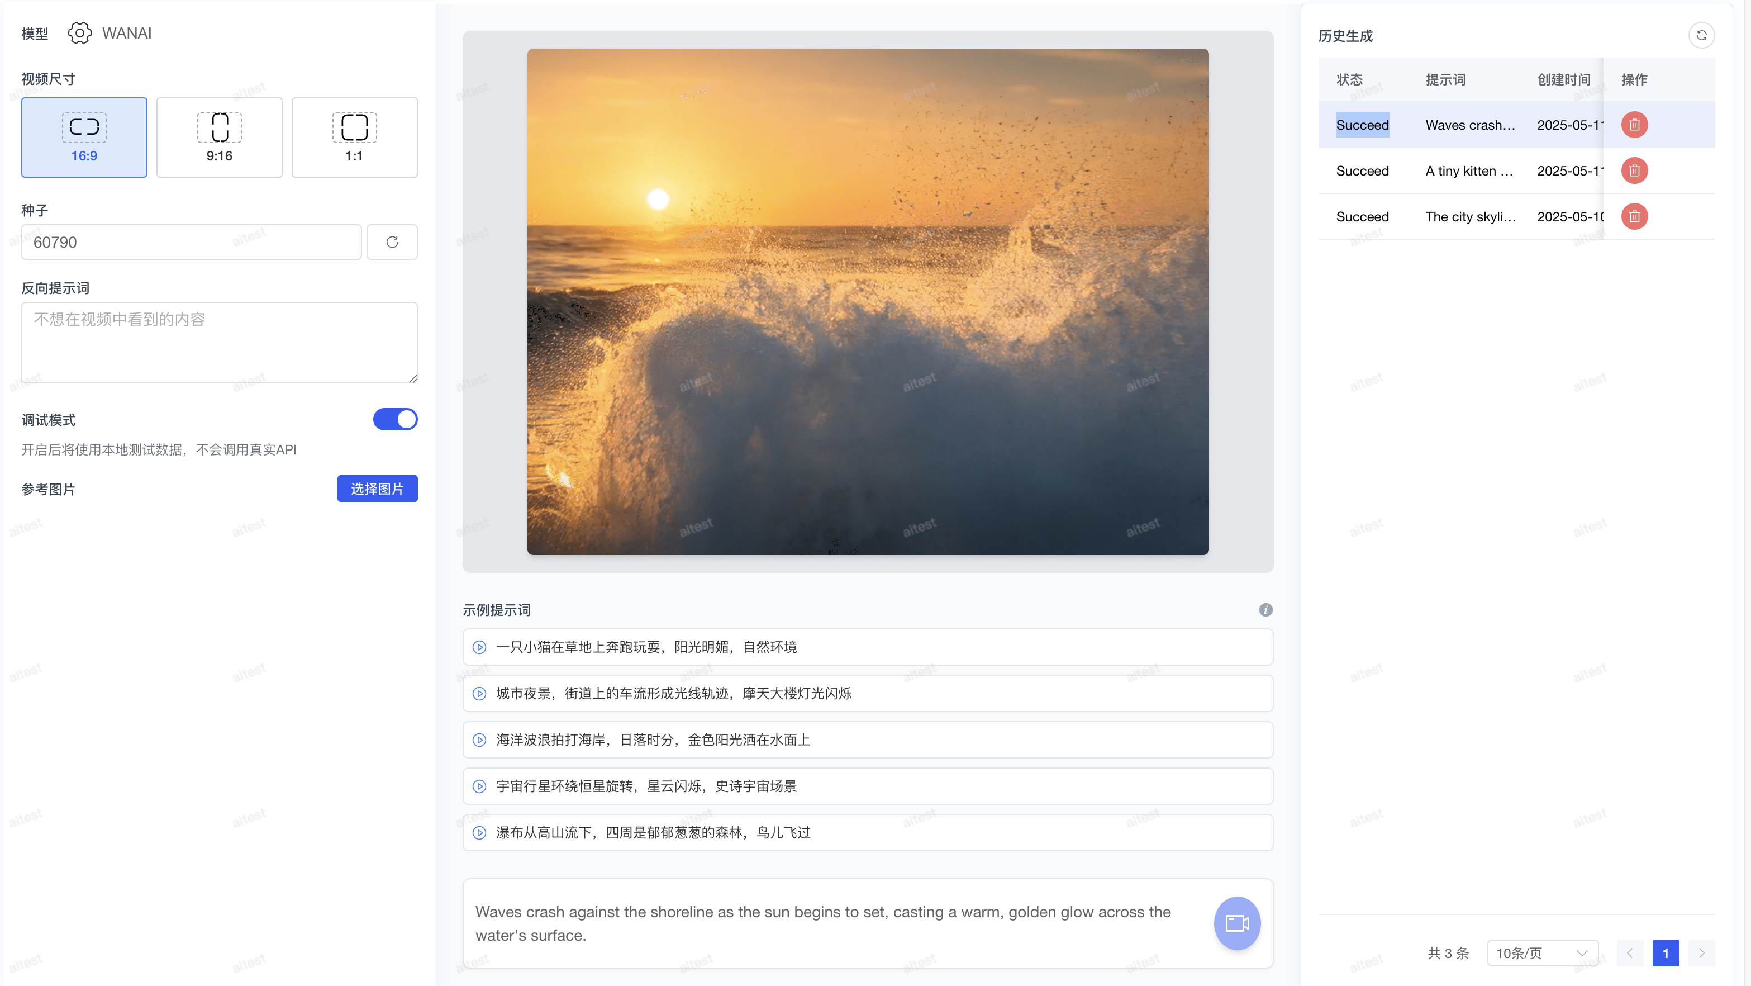Click the seed input field showing 60790
This screenshot has height=986, width=1751.
click(x=191, y=242)
